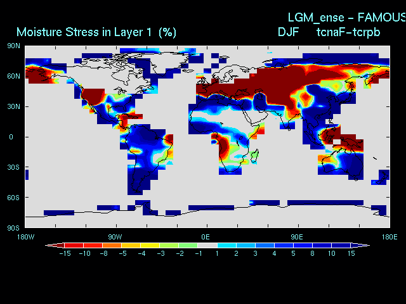Pick the gray swatch between -1 and 1

(207, 245)
